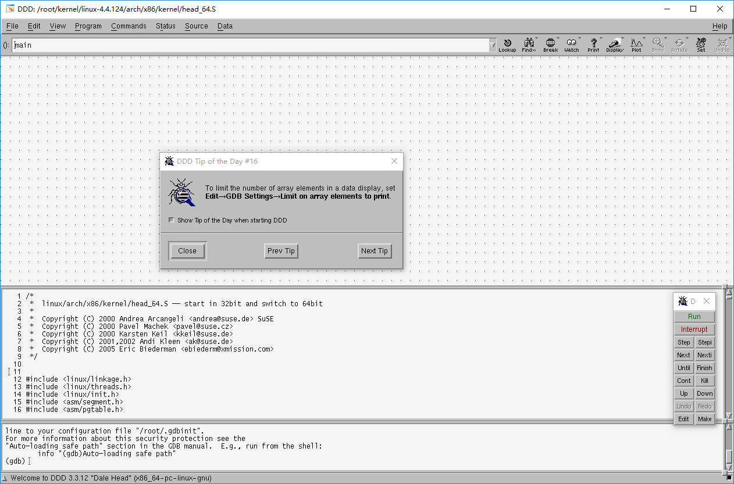Click the Nexti button
Screen dimensions: 734x484
click(704, 355)
